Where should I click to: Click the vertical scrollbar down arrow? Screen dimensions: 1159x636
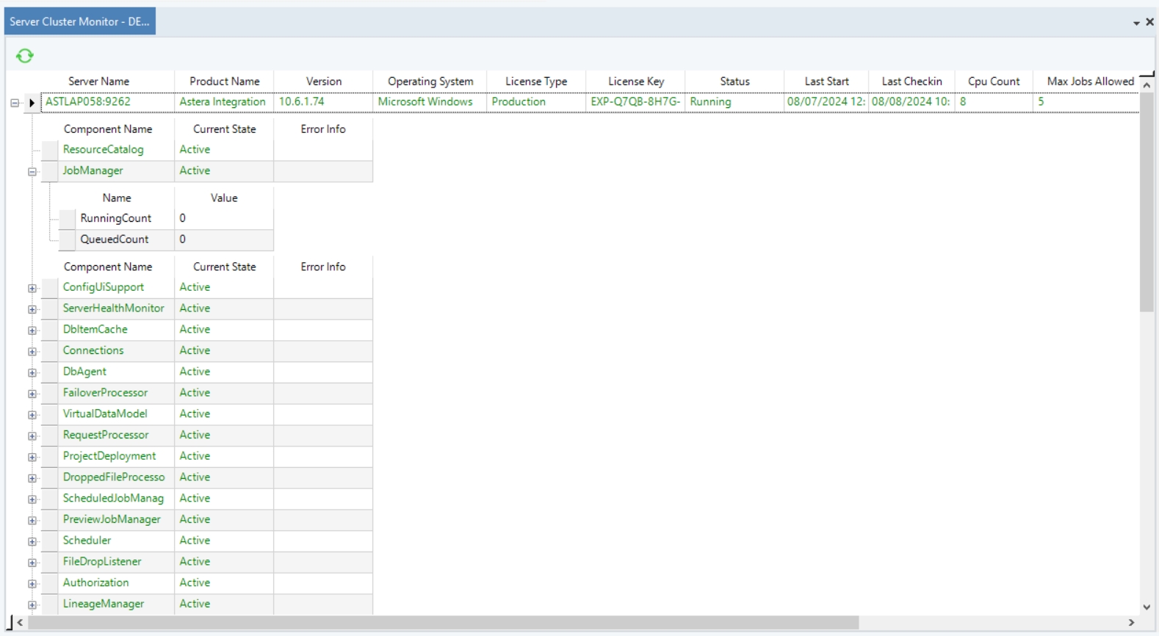pyautogui.click(x=1147, y=607)
